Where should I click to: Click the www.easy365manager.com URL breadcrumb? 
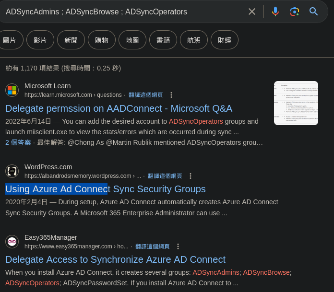pos(76,246)
